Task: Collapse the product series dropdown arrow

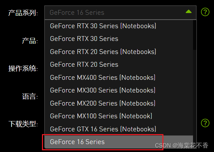Action: point(189,12)
